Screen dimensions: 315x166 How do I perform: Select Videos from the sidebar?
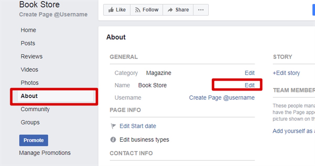pyautogui.click(x=29, y=70)
